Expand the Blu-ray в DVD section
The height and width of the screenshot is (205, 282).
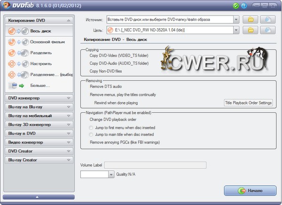(x=39, y=134)
